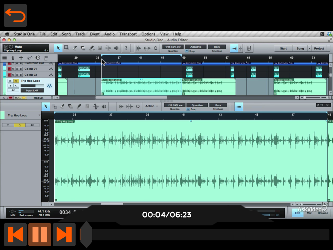Image resolution: width=333 pixels, height=250 pixels.
Task: Select the Eraser tool in top toolbar
Action: pyautogui.click(x=83, y=48)
